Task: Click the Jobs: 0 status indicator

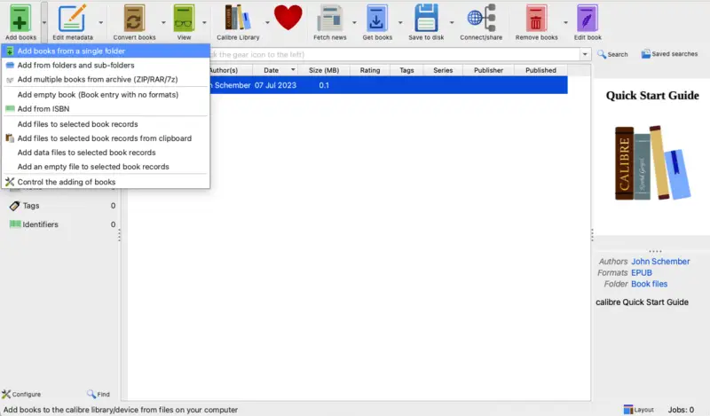Action: pyautogui.click(x=681, y=410)
